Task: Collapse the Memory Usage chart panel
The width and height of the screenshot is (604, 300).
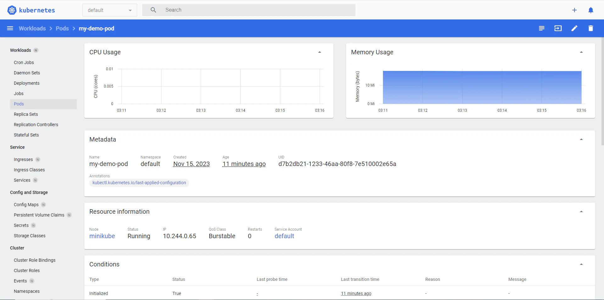Action: pos(582,52)
